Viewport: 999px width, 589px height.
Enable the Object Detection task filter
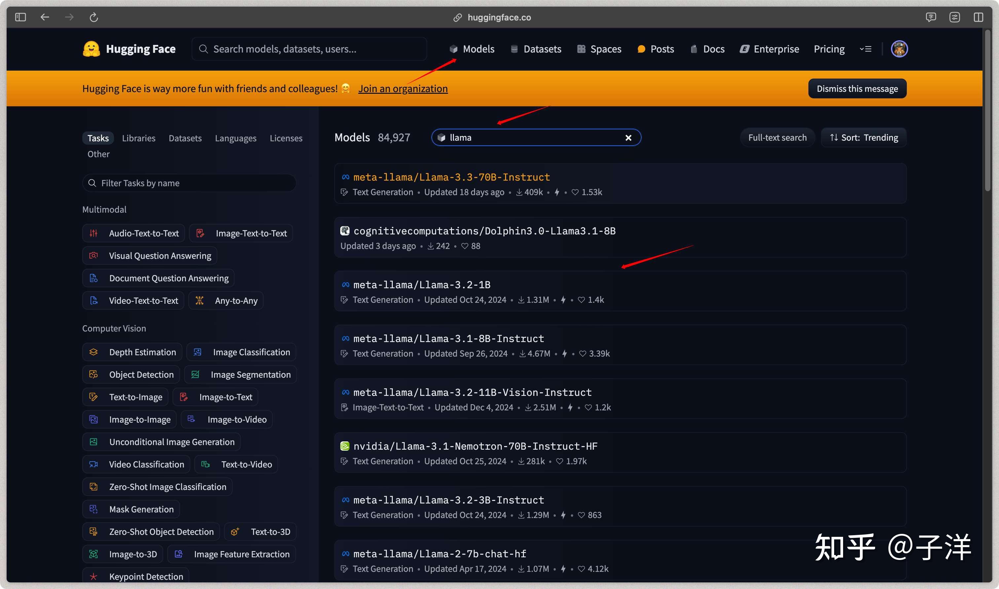click(131, 375)
